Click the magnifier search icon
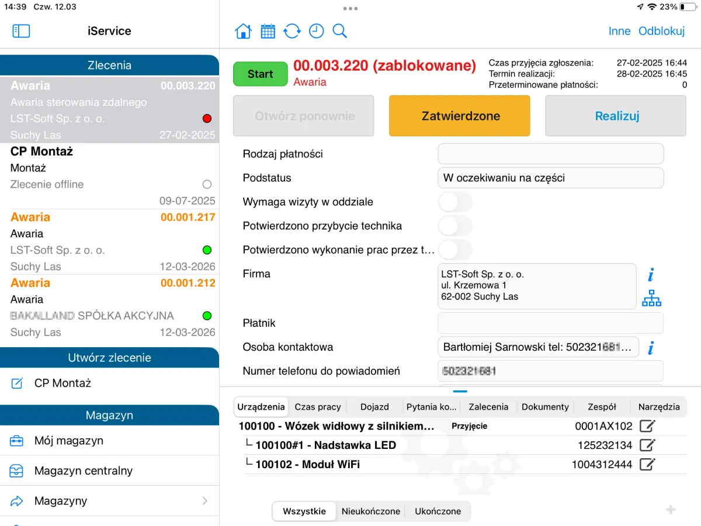The image size is (701, 526). click(x=340, y=32)
